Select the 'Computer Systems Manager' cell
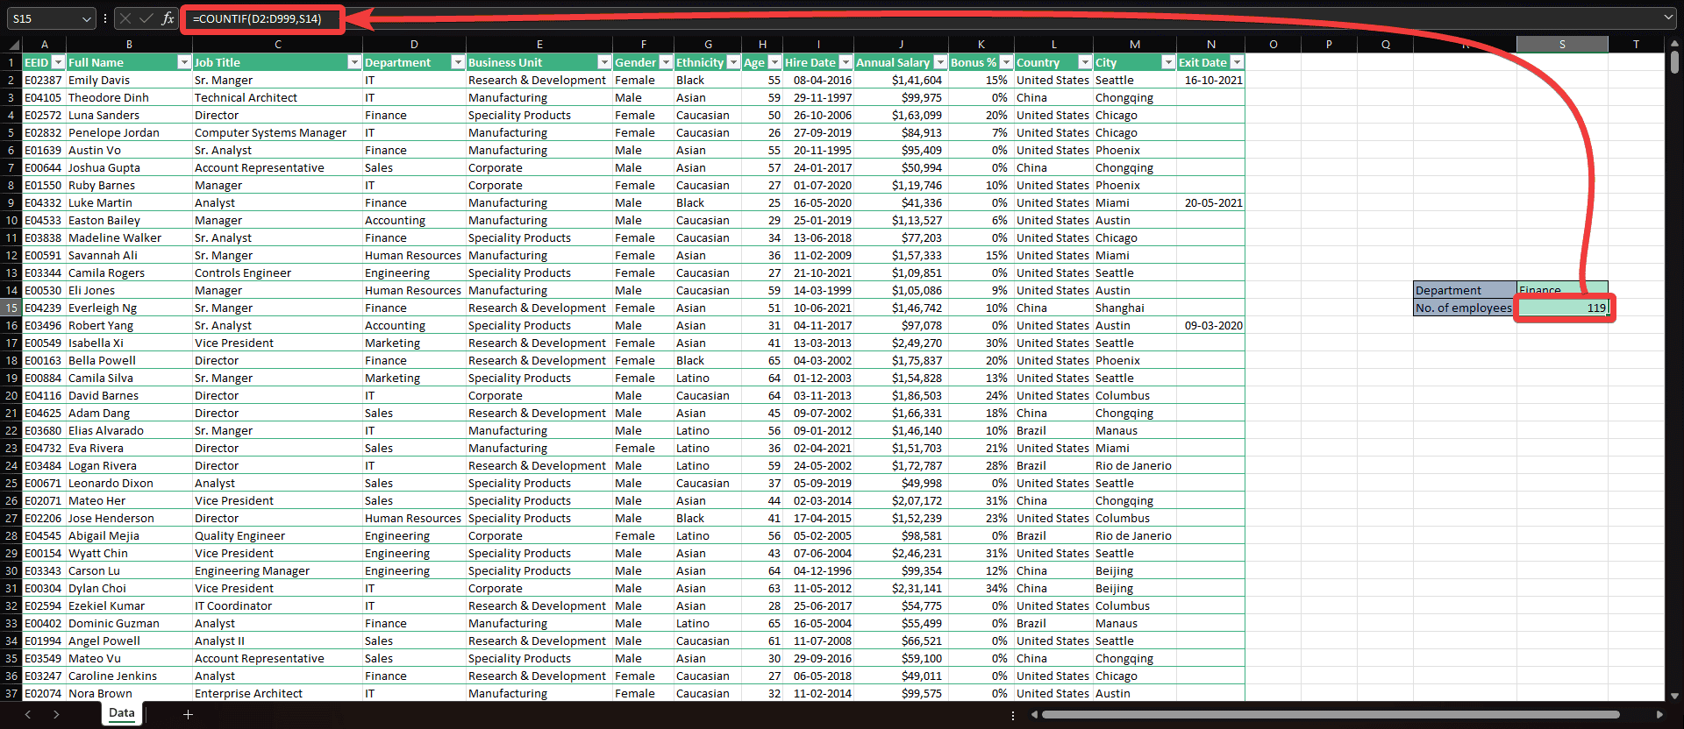The width and height of the screenshot is (1684, 729). (x=277, y=132)
